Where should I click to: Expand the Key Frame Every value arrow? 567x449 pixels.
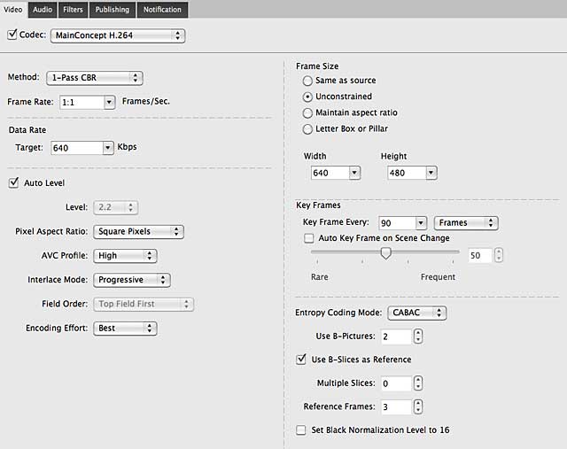(x=421, y=223)
